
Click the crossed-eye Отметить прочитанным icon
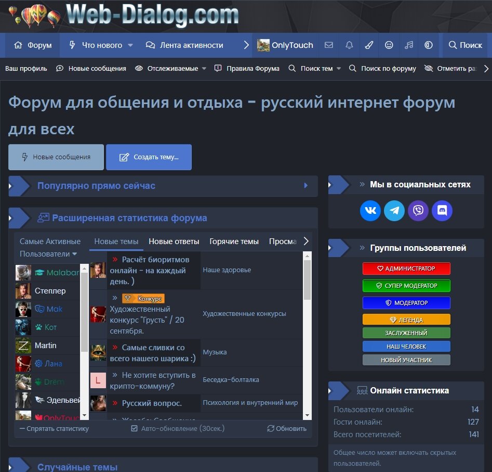428,68
